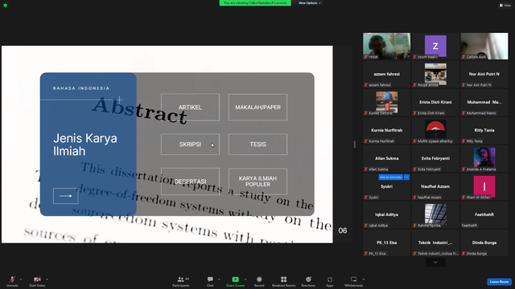
Task: Click the SKRIPSI box on slide
Action: pyautogui.click(x=190, y=144)
